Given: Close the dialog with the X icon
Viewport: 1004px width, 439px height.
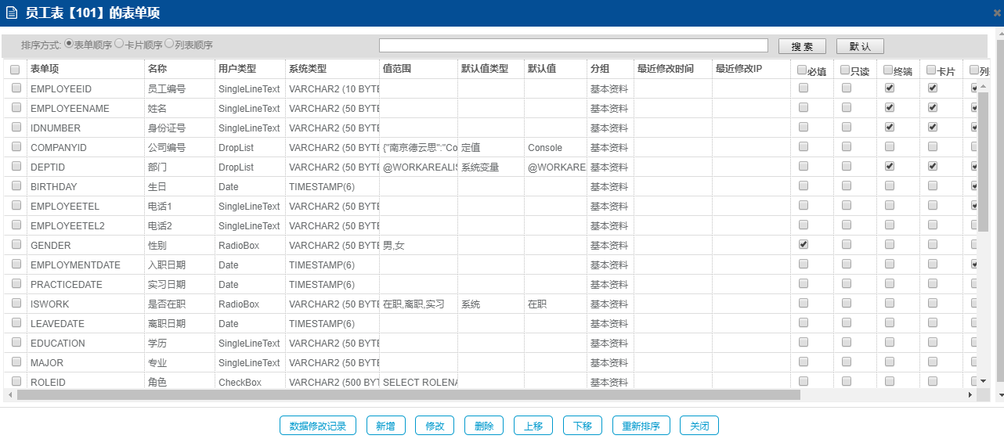Looking at the screenshot, I should pos(997,13).
